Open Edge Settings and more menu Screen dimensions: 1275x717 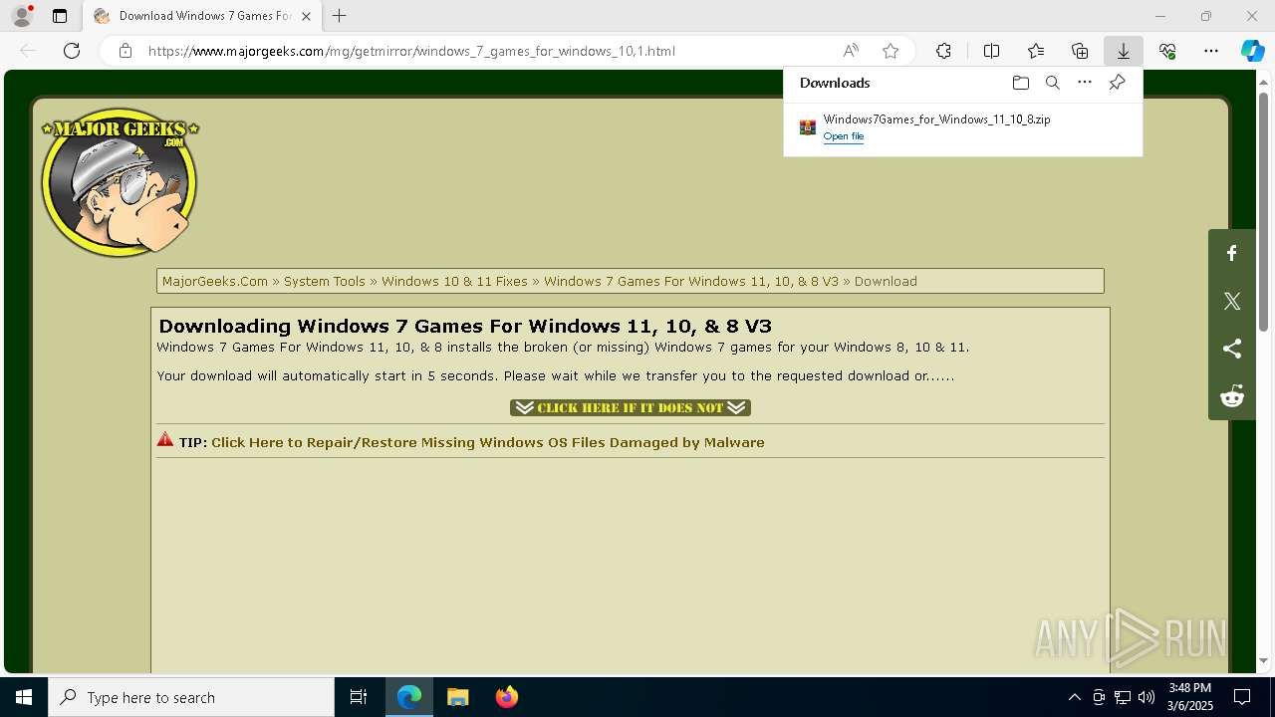click(1211, 51)
